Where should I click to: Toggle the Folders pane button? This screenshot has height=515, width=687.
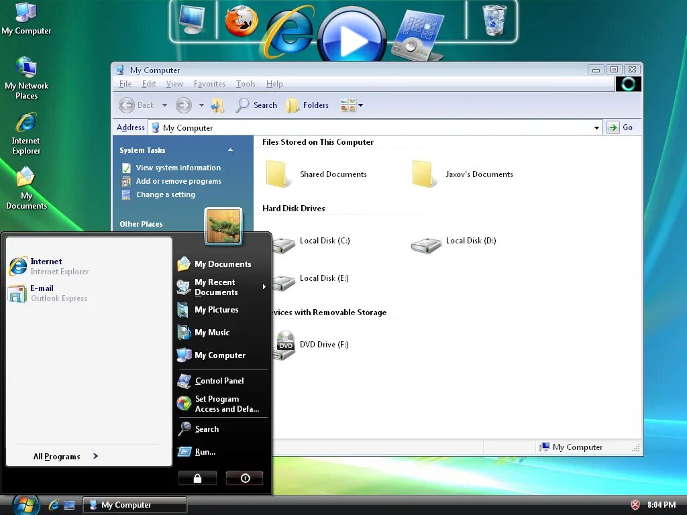[307, 105]
